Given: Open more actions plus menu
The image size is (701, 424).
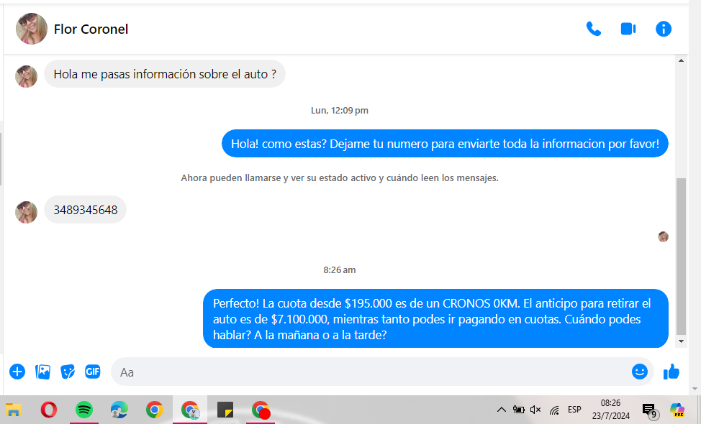Looking at the screenshot, I should [17, 372].
